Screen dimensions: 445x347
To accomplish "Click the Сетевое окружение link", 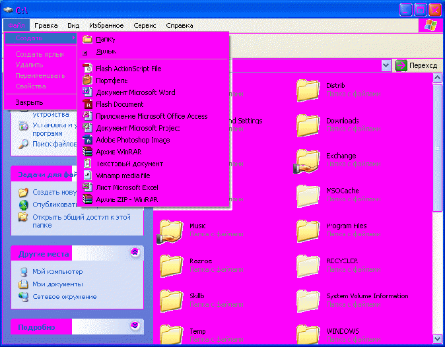I will (x=65, y=297).
